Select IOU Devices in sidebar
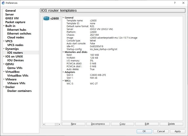 point(15,60)
